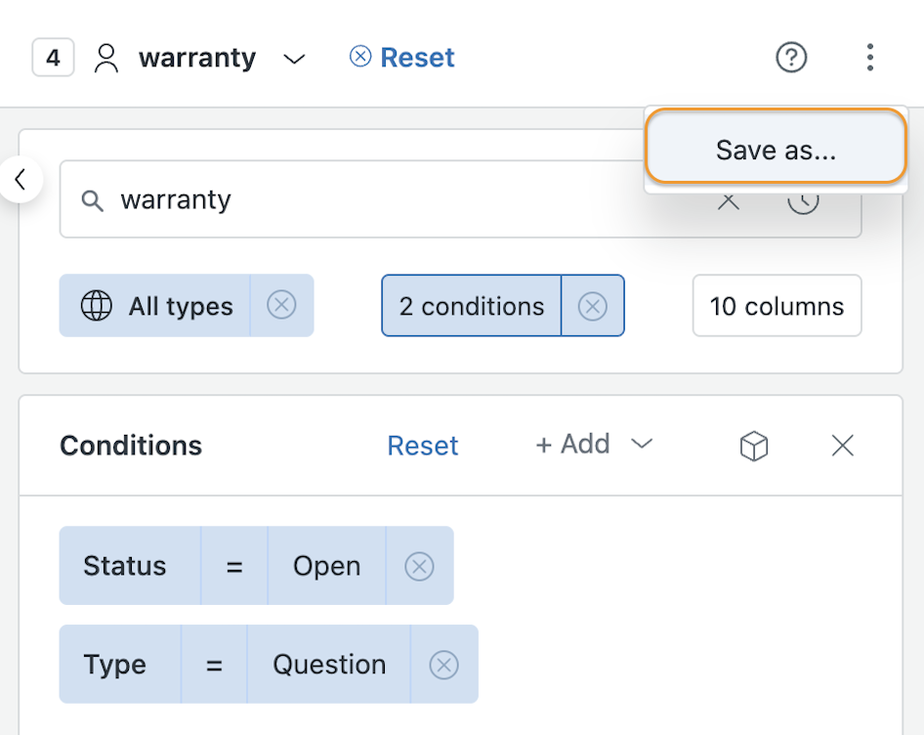This screenshot has height=735, width=924.
Task: Click the user profile icon beside warranty
Action: tap(106, 58)
